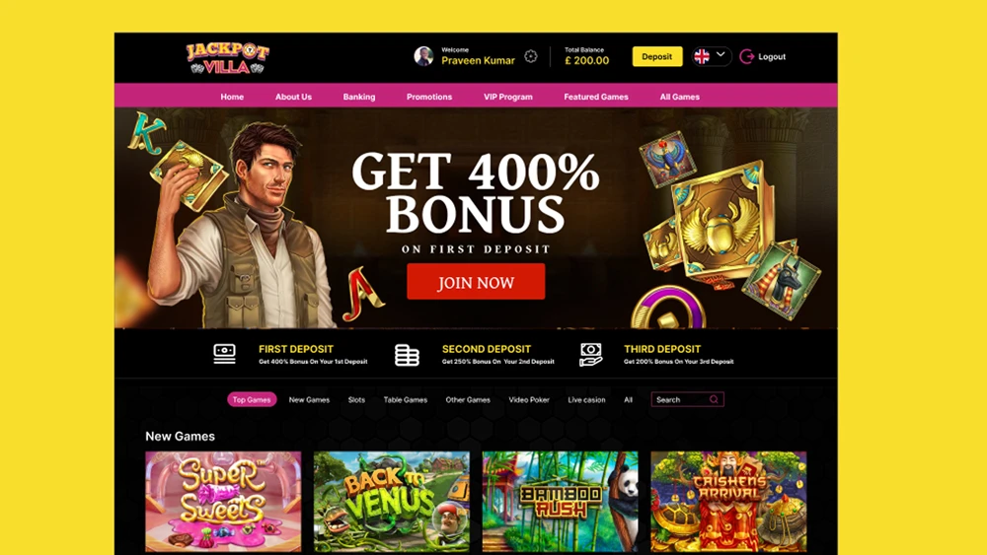Open account settings gear icon
Viewport: 987px width, 555px height.
coord(531,56)
